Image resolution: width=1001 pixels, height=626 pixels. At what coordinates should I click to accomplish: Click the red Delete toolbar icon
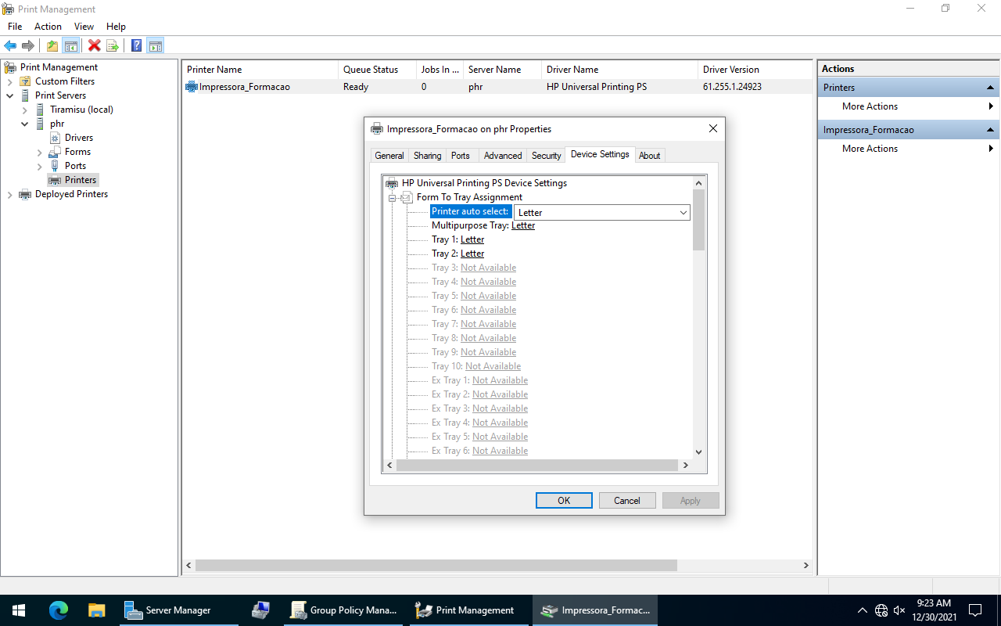[94, 45]
